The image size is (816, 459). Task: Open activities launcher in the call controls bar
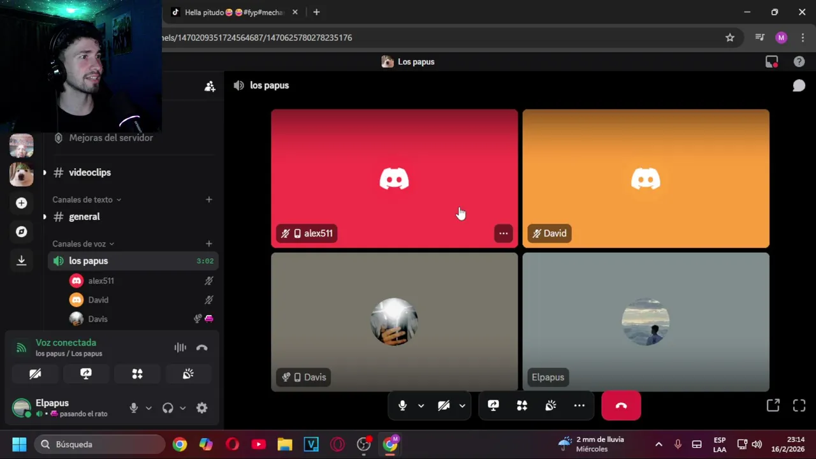click(522, 405)
